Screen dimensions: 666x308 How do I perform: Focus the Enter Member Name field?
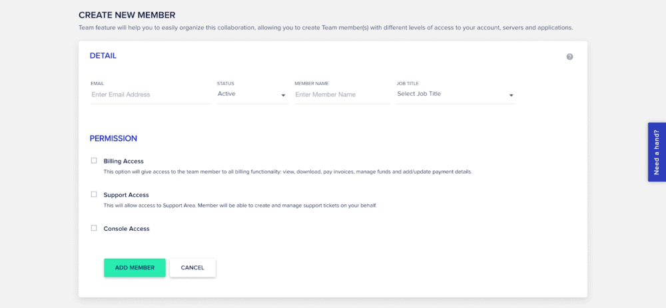[x=342, y=94]
